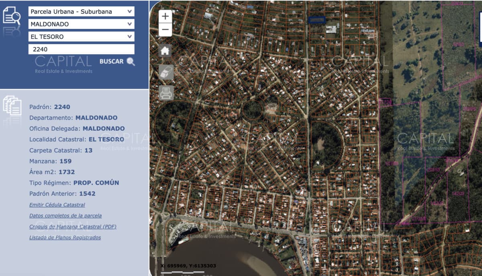Click parcel label 14203 on the map

458,193
